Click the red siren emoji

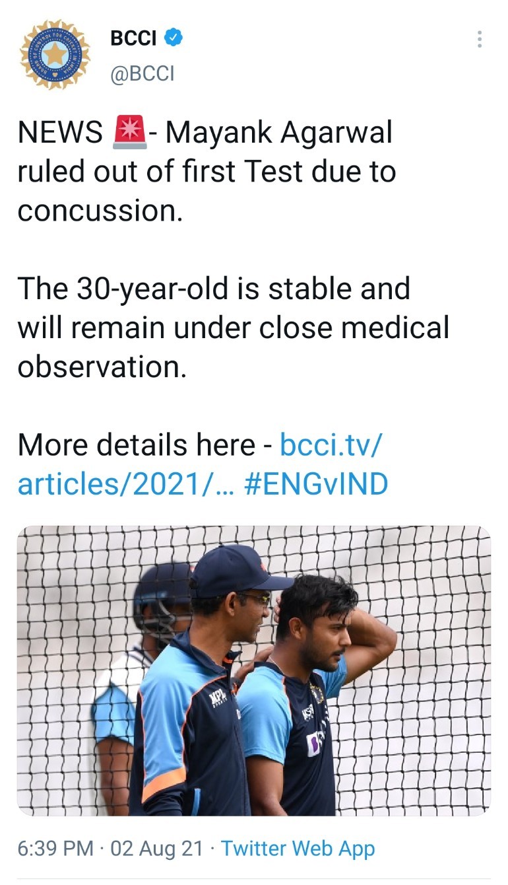pyautogui.click(x=130, y=133)
